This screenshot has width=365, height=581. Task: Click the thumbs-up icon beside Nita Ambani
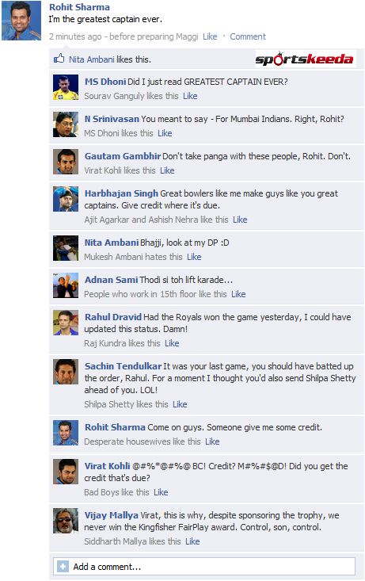[x=59, y=58]
